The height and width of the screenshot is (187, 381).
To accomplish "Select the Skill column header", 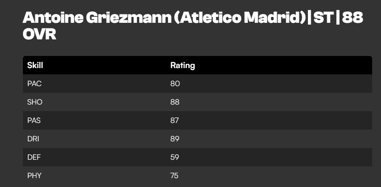I will (x=35, y=65).
